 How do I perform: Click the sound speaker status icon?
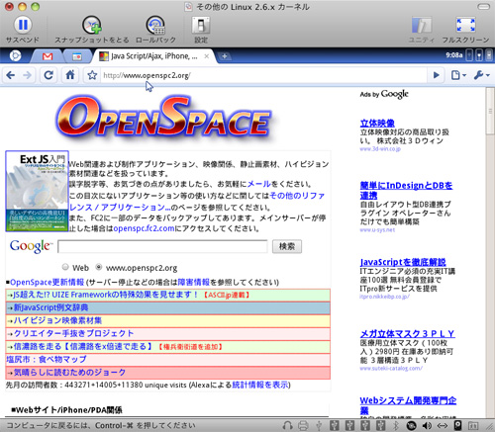pyautogui.click(x=427, y=425)
